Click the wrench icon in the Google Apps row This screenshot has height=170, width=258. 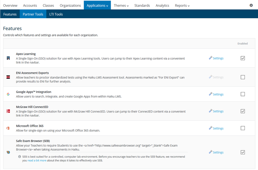click(x=210, y=94)
